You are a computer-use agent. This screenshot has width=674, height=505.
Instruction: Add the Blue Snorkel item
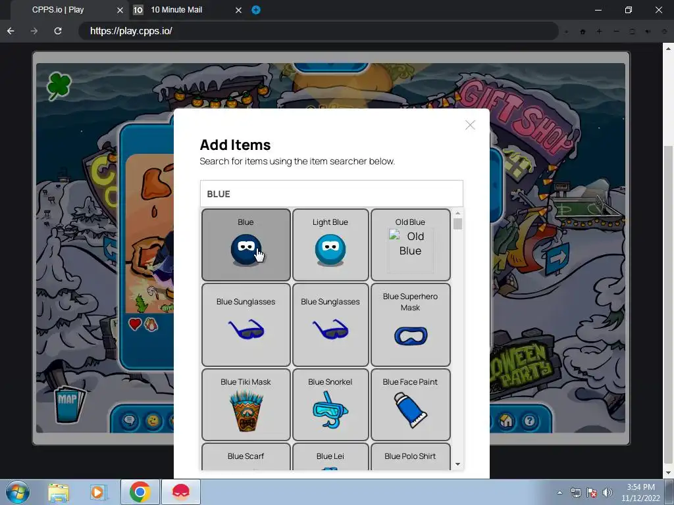(x=330, y=404)
